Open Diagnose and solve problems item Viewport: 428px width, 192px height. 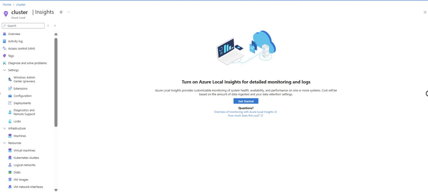coord(27,63)
